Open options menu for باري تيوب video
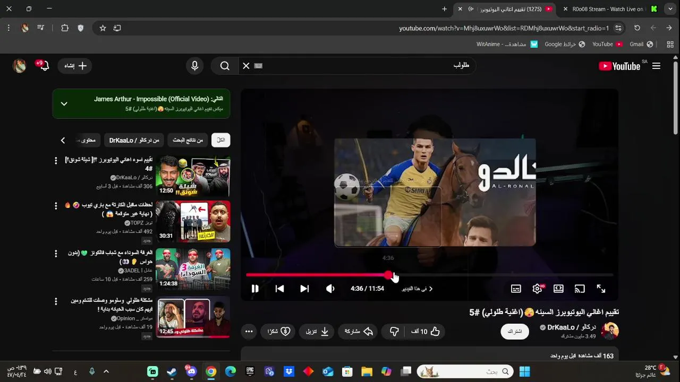 point(56,205)
